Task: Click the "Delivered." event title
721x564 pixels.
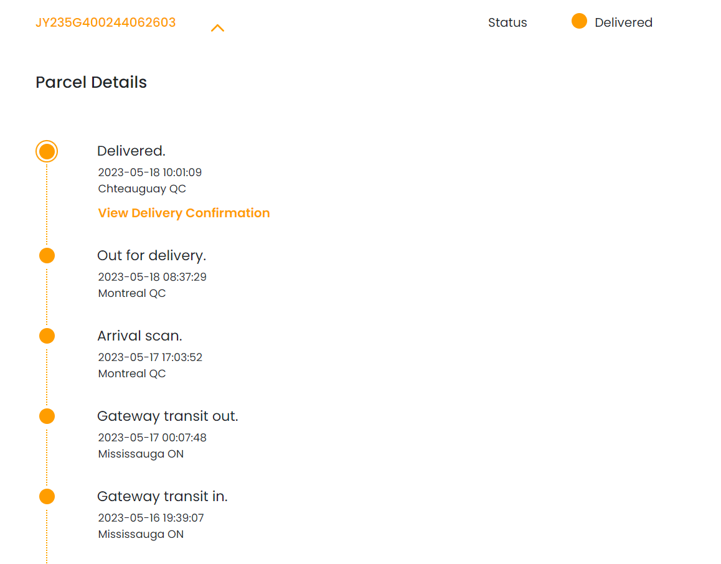Action: [131, 151]
